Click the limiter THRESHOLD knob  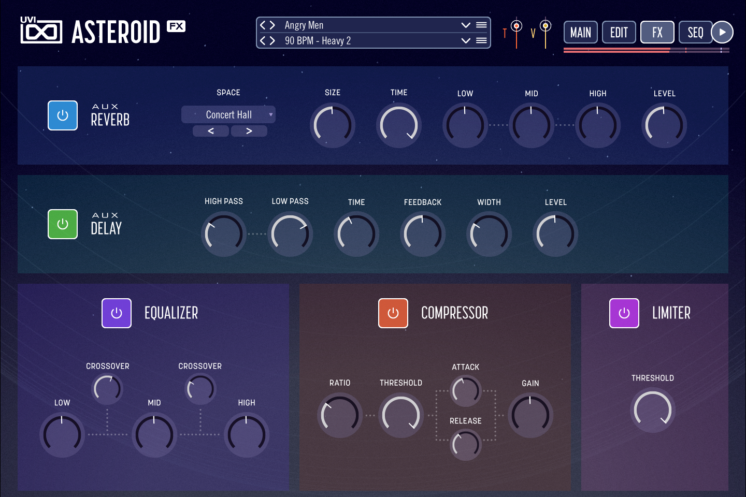click(x=653, y=410)
